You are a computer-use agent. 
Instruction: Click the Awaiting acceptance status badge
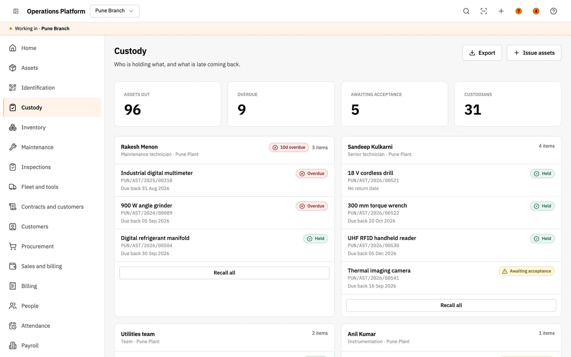click(x=526, y=271)
